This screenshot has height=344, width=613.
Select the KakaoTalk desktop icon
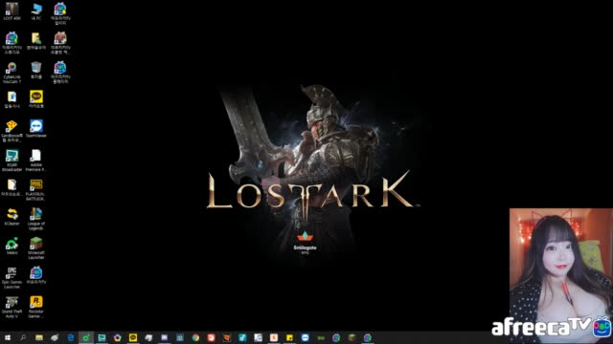pyautogui.click(x=36, y=99)
